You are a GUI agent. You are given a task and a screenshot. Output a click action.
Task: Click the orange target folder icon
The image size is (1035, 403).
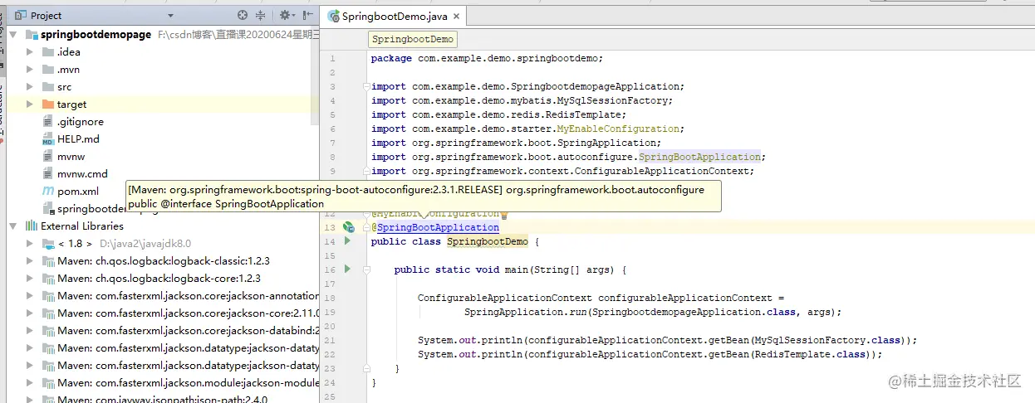(47, 104)
